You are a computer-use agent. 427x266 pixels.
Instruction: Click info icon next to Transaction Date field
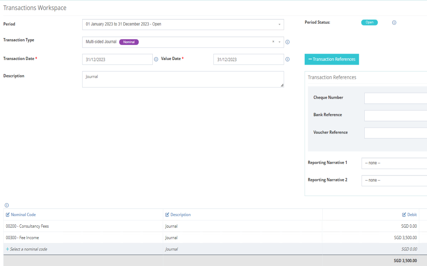[x=156, y=59]
